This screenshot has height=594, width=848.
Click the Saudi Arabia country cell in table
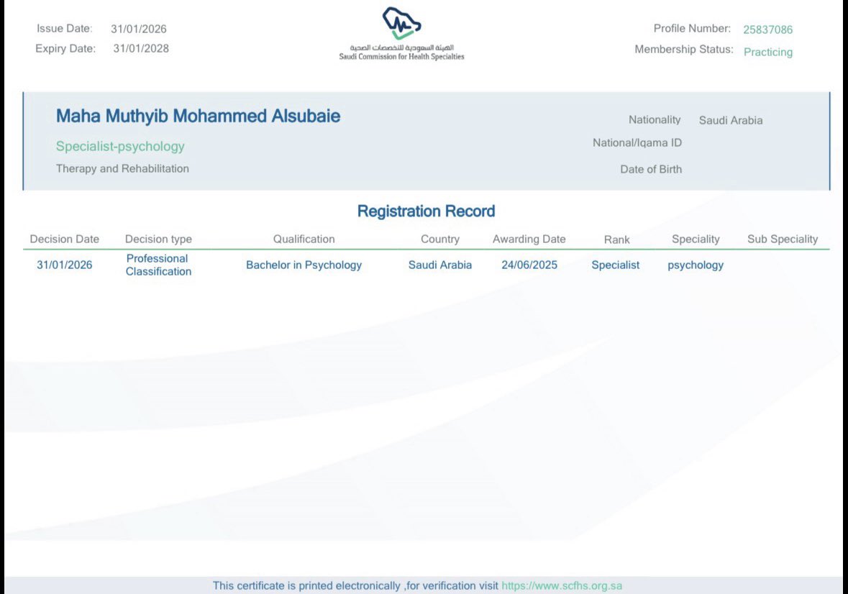point(440,265)
